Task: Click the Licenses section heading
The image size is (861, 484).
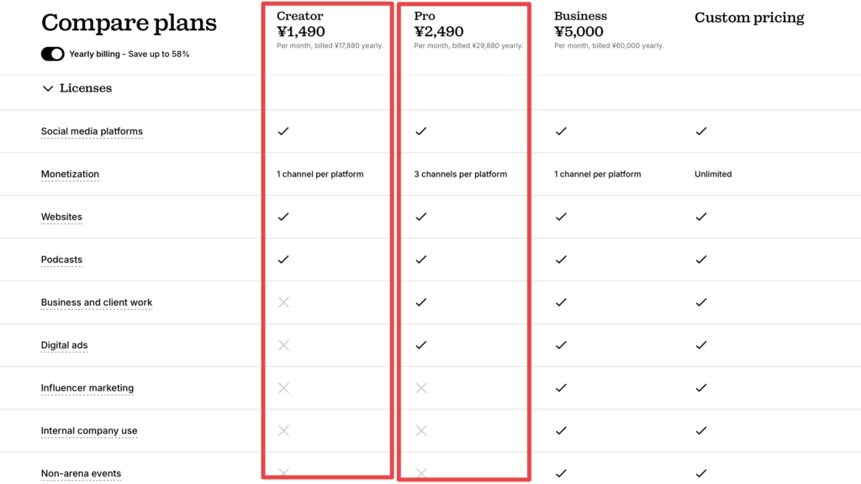Action: click(x=86, y=87)
